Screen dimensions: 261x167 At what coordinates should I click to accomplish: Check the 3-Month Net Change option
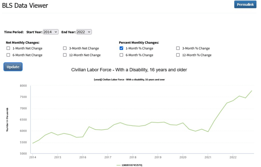65,48
